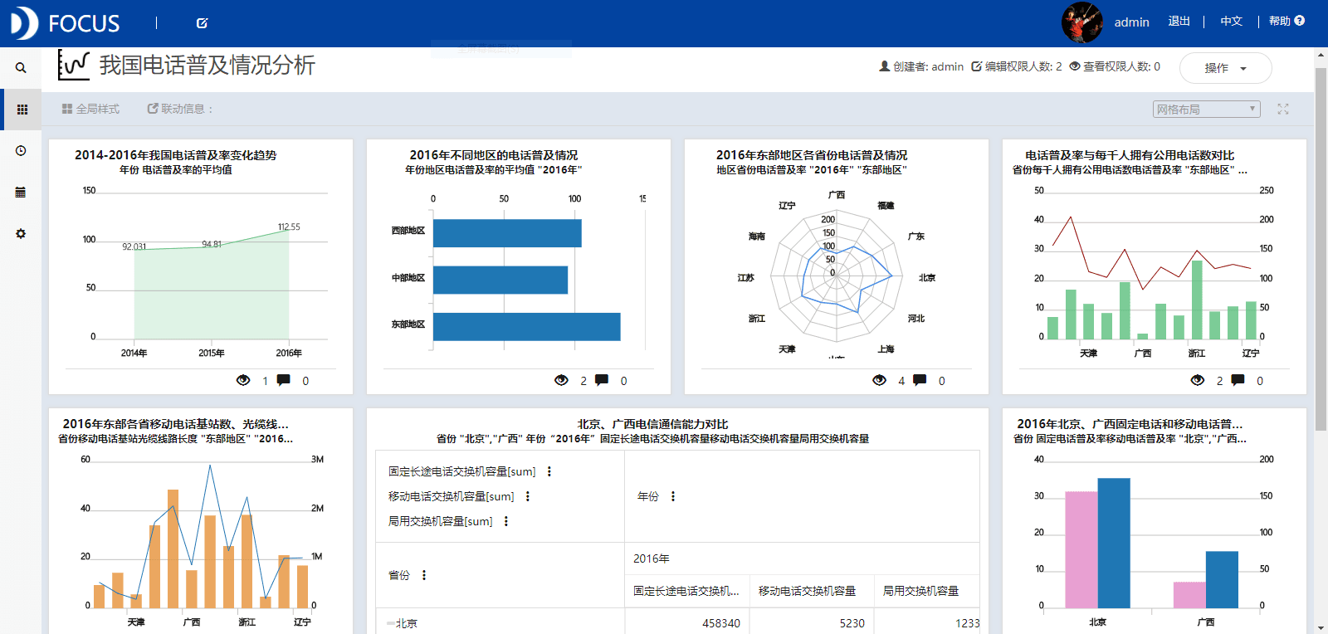1328x634 pixels.
Task: Open the data table icon in sidebar
Action: point(21,193)
